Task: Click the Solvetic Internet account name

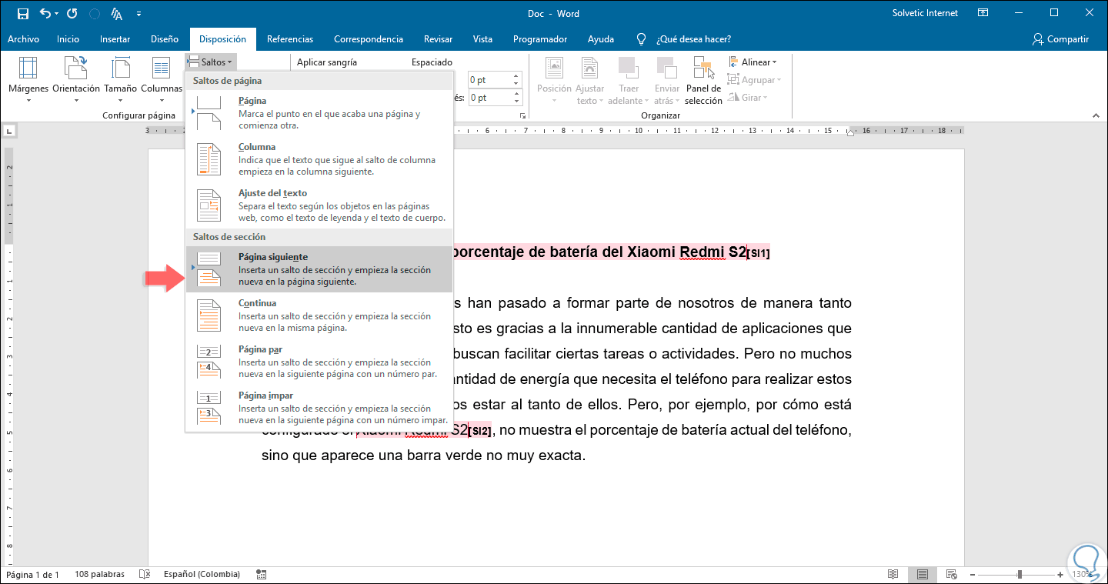Action: click(925, 13)
